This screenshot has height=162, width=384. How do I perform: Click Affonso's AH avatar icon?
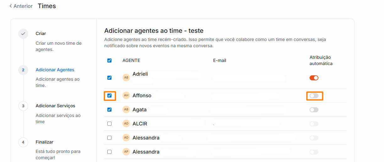126,95
